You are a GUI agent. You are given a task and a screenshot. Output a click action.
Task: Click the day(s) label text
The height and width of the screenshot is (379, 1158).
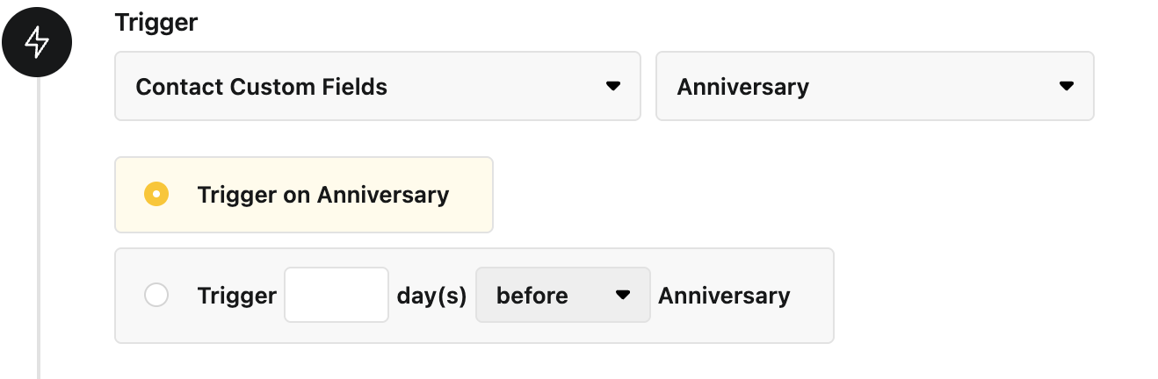click(x=431, y=296)
